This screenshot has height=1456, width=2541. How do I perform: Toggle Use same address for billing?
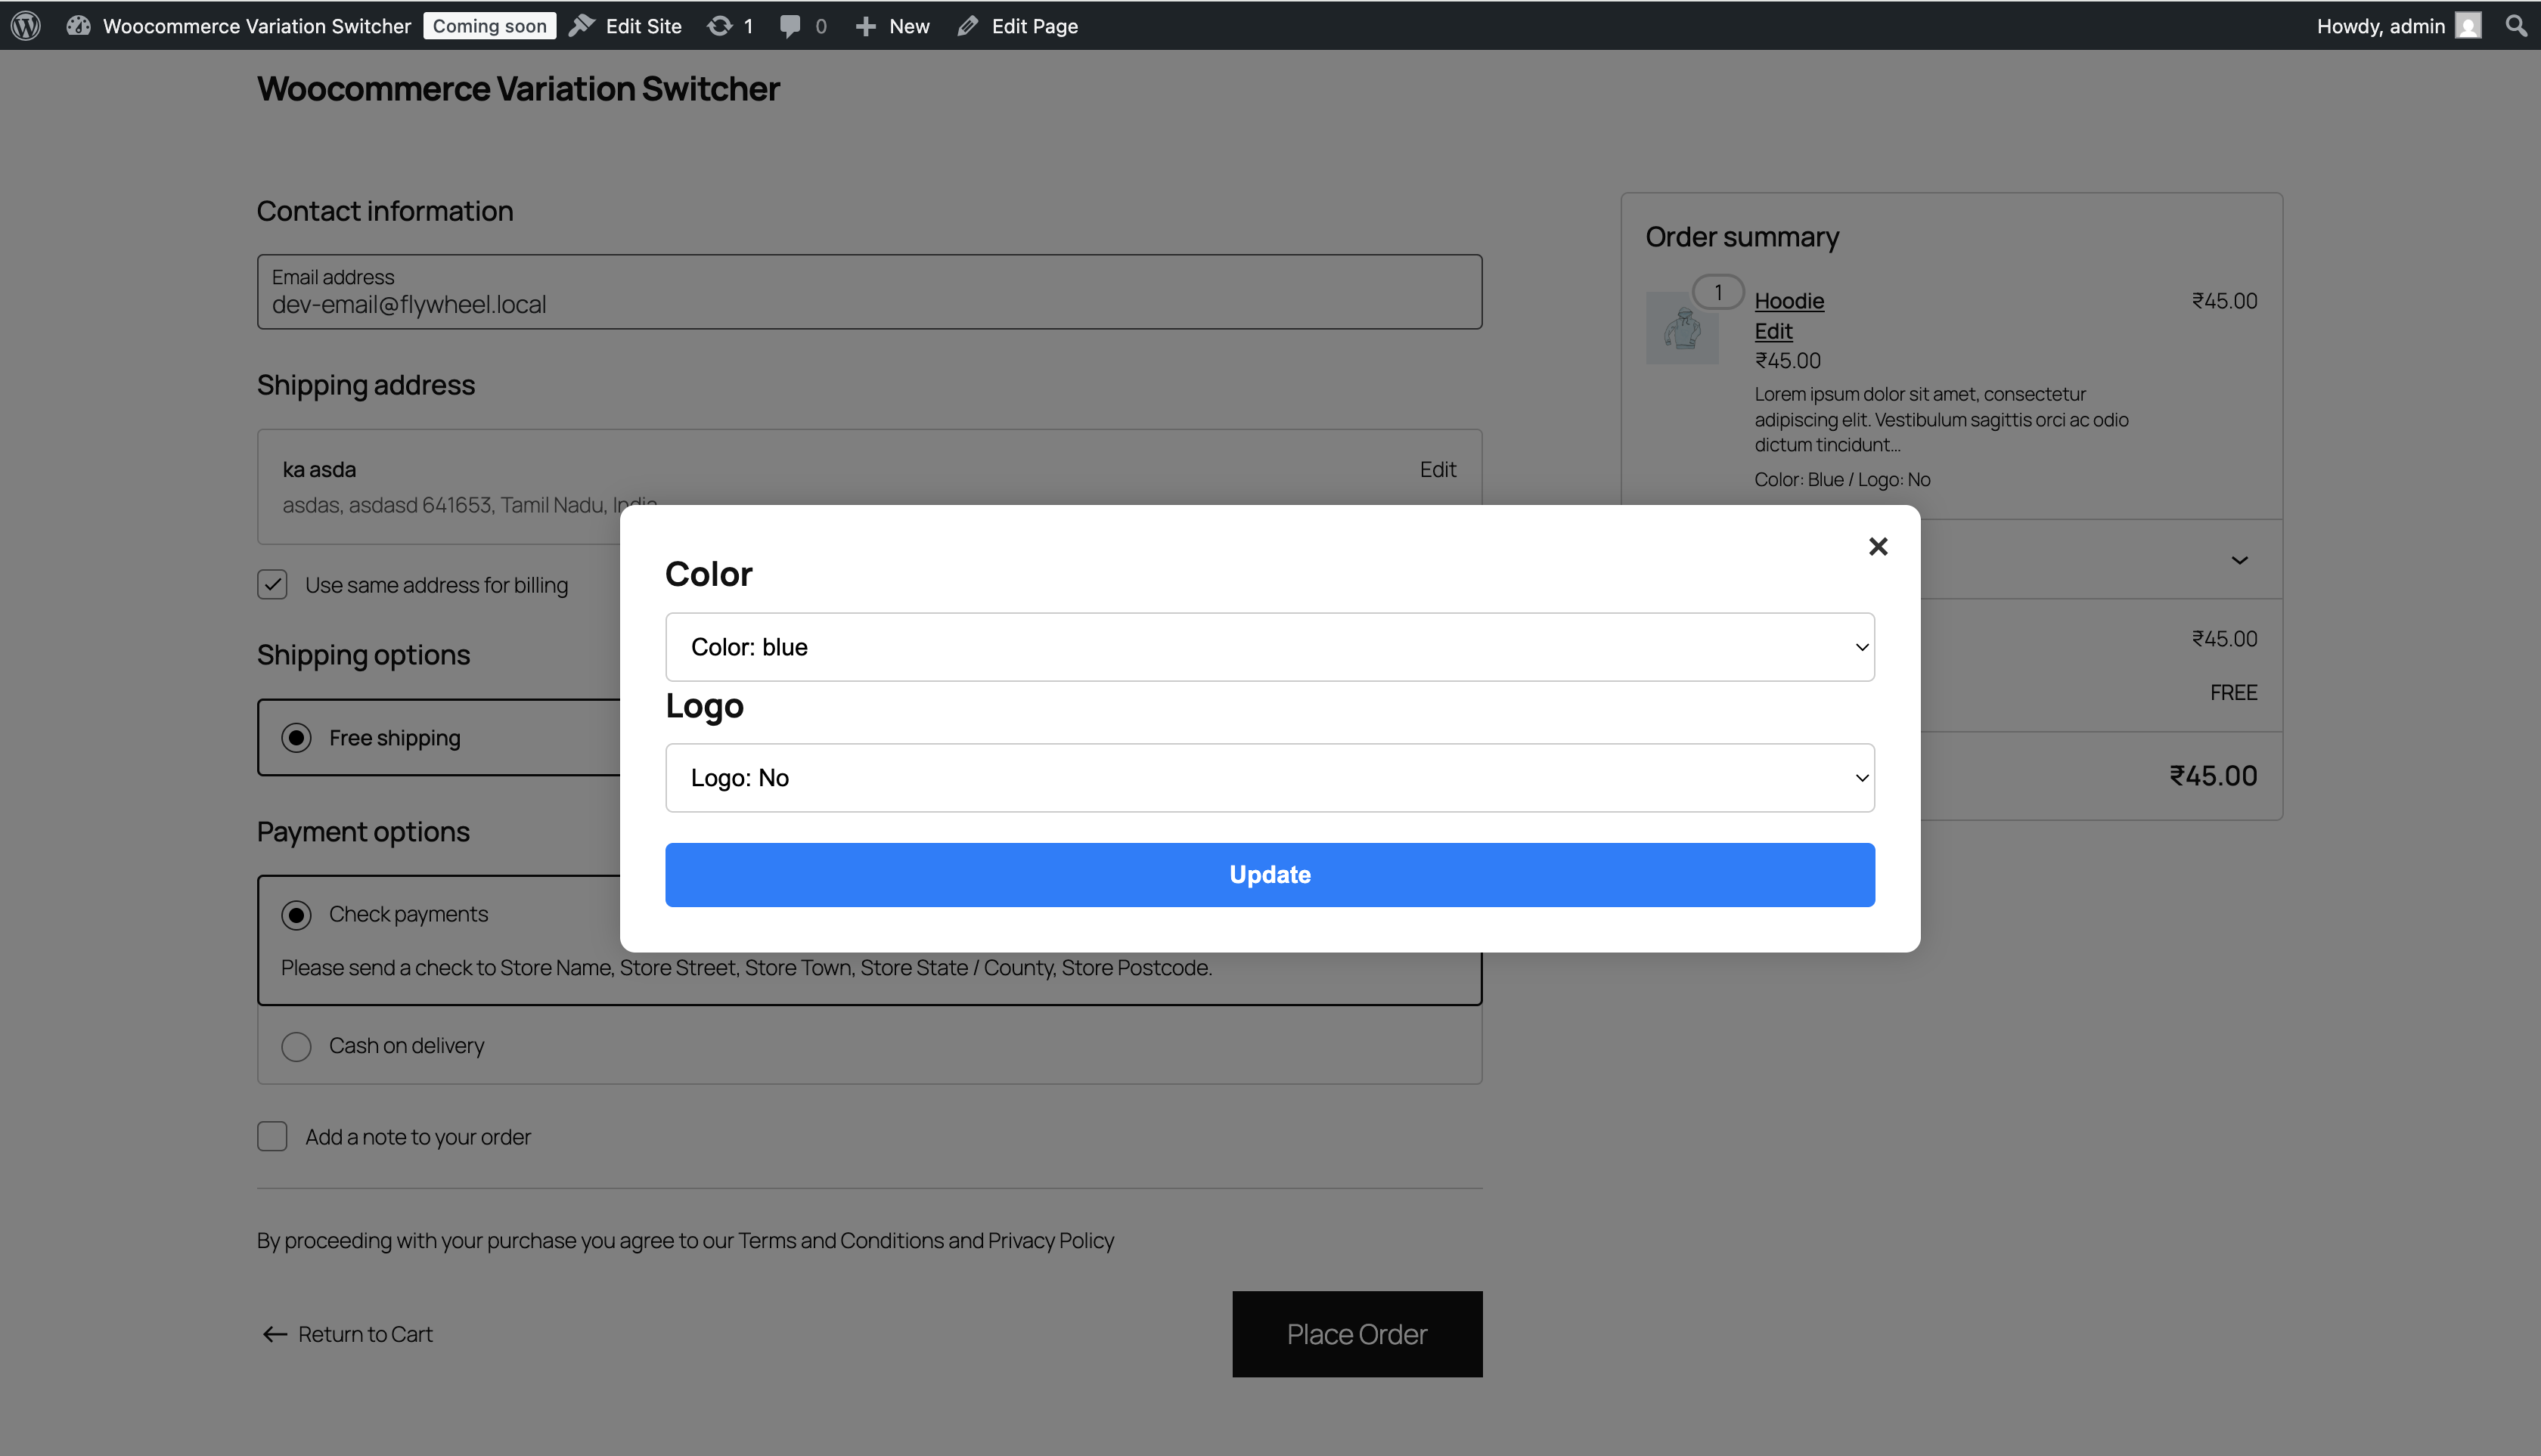[272, 585]
